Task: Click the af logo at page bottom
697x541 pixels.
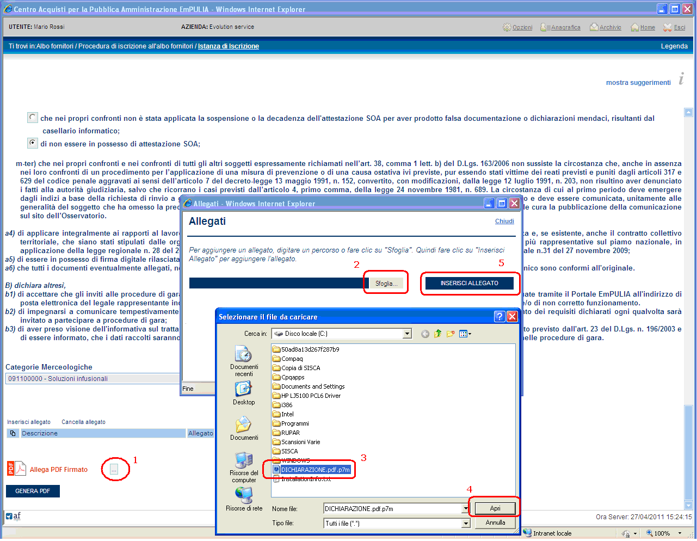Action: pyautogui.click(x=14, y=517)
